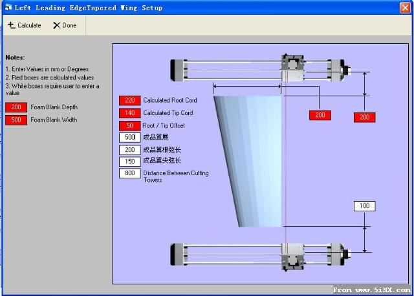Click the top cutting tower image
The image size is (414, 296).
261,68
